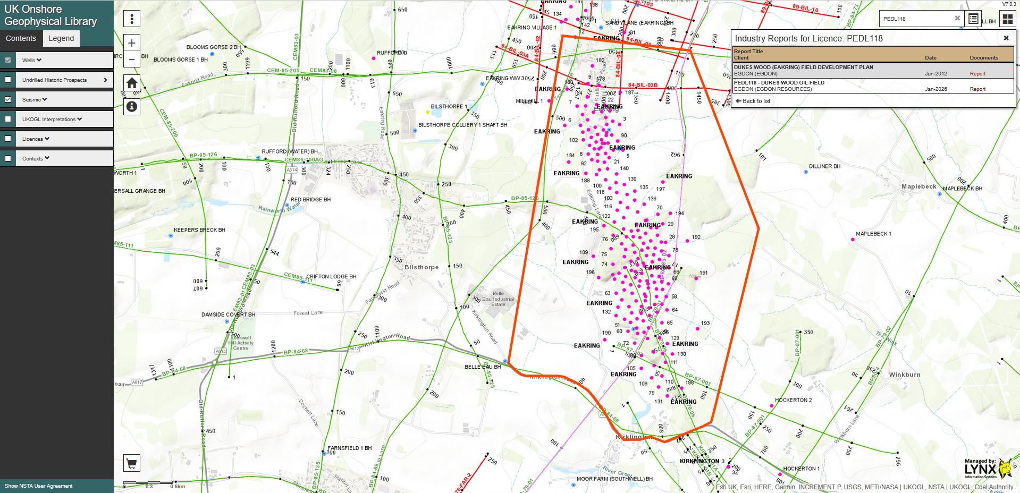Open the basemap grid gallery

1007,19
